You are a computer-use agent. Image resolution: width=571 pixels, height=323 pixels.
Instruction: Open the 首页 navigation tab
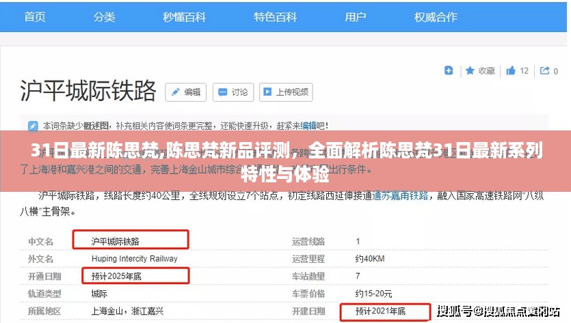(34, 16)
